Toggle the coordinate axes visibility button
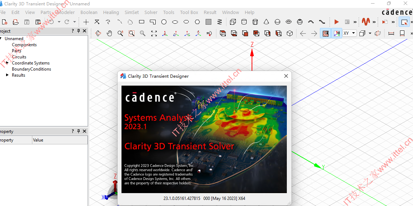The height and width of the screenshot is (206, 413). click(336, 33)
